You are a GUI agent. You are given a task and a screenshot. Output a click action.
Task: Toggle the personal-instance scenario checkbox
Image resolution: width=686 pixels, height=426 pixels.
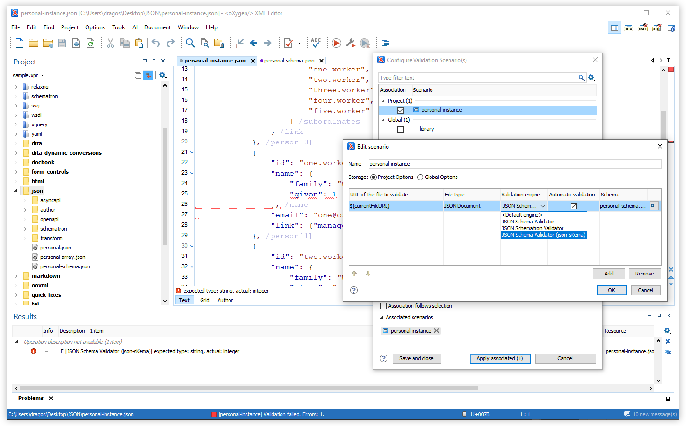(x=400, y=110)
